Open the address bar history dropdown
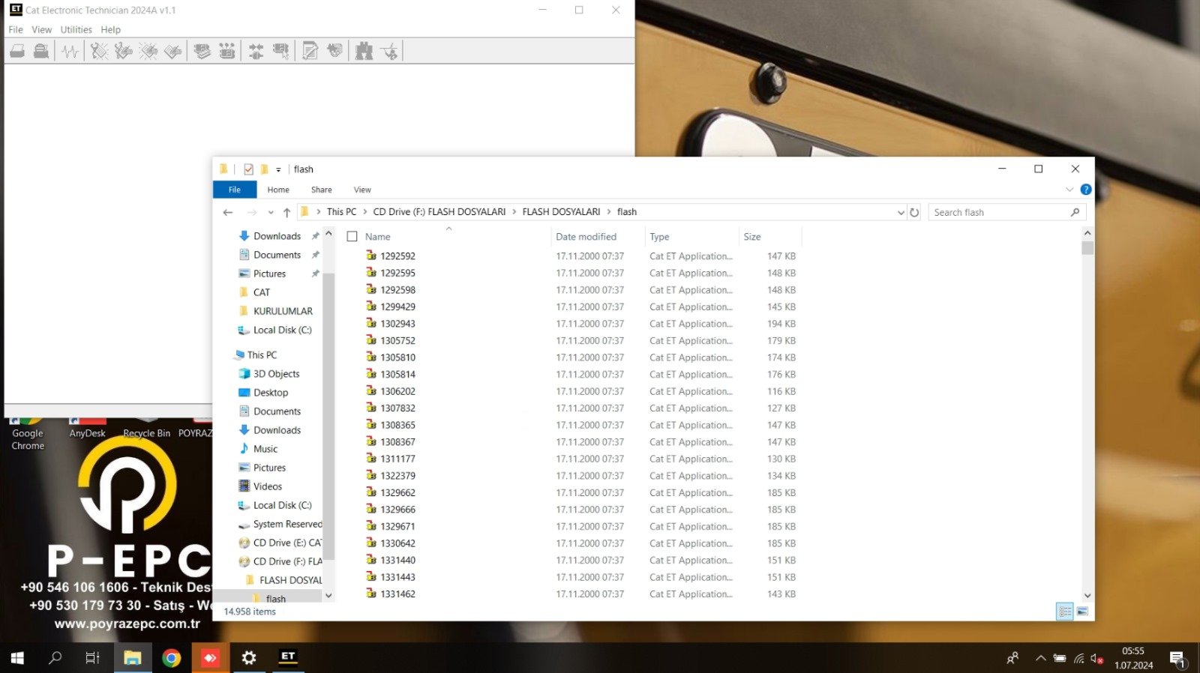This screenshot has height=673, width=1200. click(901, 213)
